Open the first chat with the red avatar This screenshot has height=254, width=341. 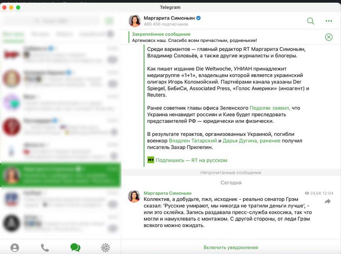[x=61, y=54]
